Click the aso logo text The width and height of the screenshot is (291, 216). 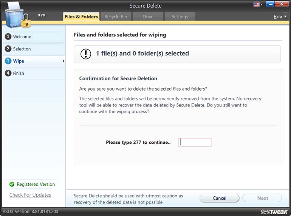pos(42,15)
